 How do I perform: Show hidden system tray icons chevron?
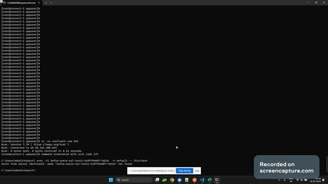(x=279, y=180)
